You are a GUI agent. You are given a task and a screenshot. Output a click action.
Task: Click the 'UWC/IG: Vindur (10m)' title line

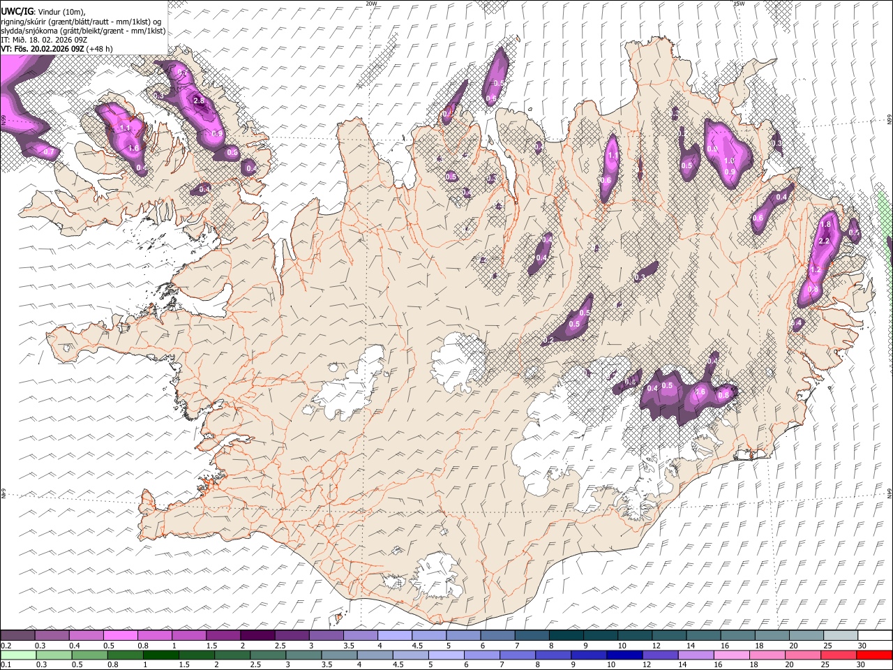coord(42,11)
